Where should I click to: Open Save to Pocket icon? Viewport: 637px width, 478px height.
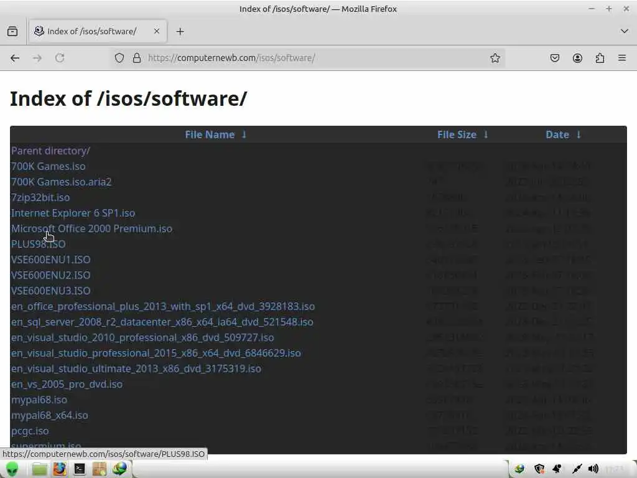554,58
